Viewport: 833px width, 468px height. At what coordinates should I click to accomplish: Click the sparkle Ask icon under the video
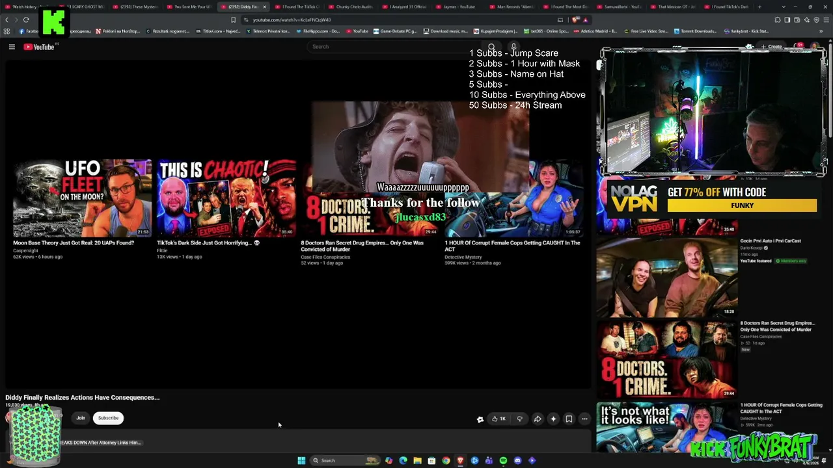(553, 419)
